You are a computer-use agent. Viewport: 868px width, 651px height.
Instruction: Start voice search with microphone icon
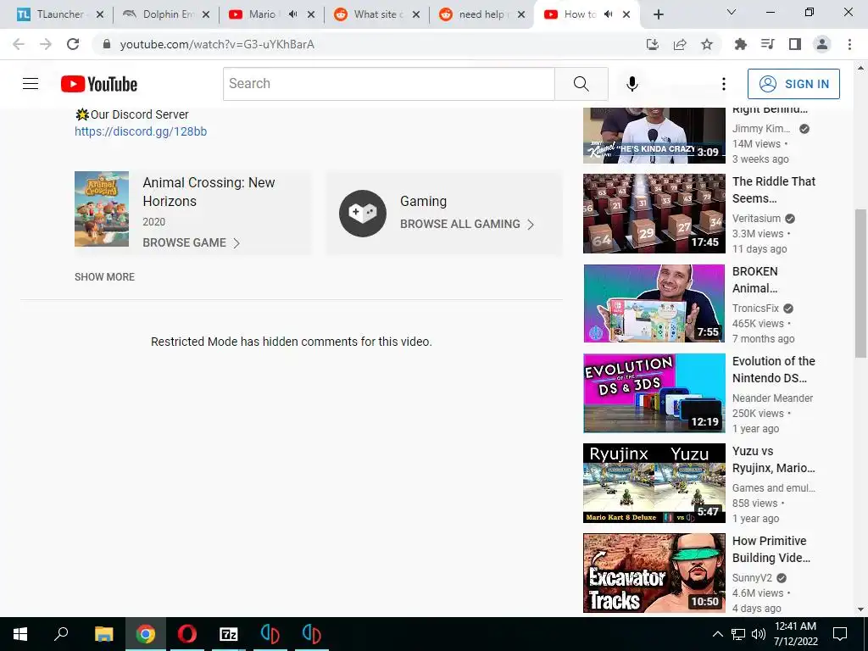pos(632,84)
